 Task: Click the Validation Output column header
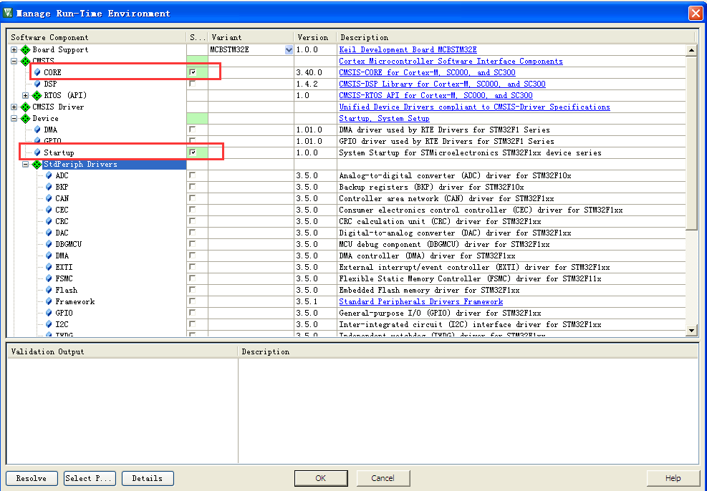pyautogui.click(x=122, y=352)
